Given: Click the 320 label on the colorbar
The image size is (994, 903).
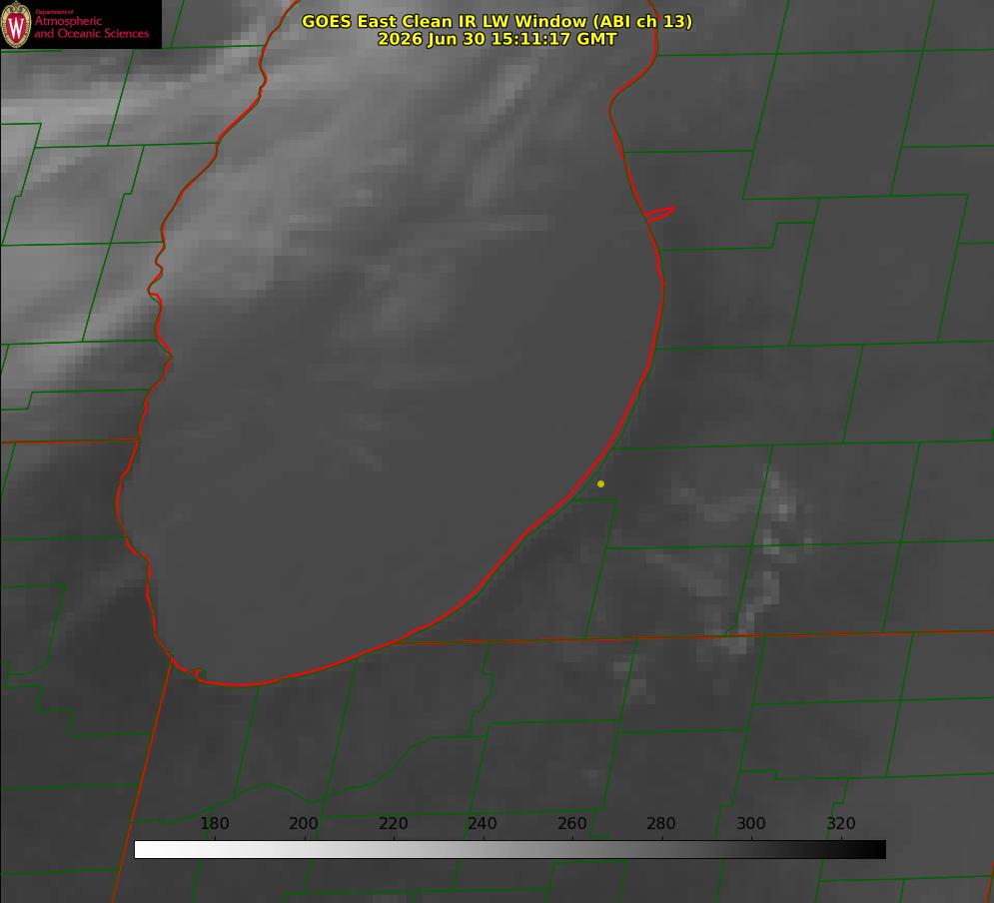Looking at the screenshot, I should pos(841,823).
